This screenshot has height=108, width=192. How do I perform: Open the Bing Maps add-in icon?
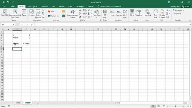pyautogui.click(x=63, y=11)
